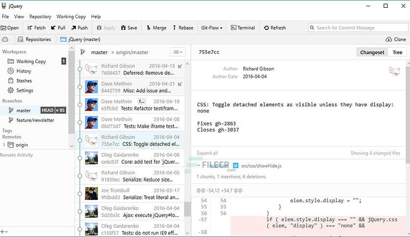Click the cloud services icon
Screen dimensions: 410x237
click(x=5, y=39)
